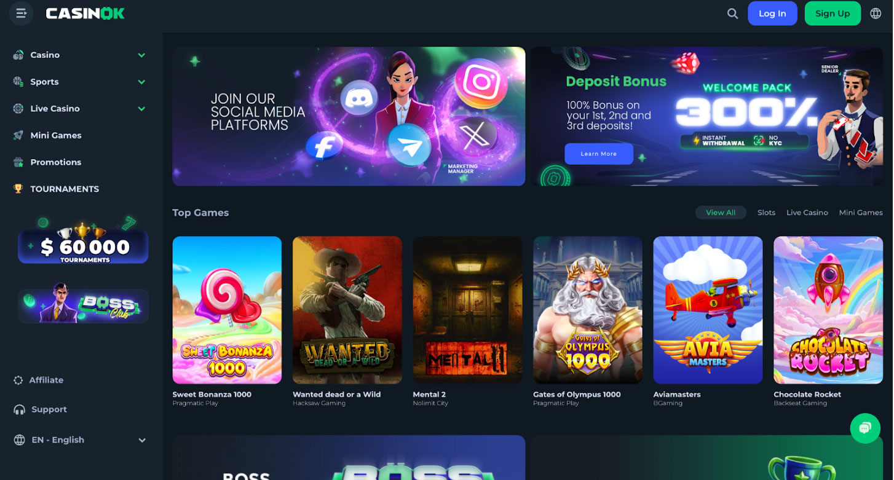This screenshot has width=894, height=480.
Task: Click the Log In button
Action: point(772,14)
